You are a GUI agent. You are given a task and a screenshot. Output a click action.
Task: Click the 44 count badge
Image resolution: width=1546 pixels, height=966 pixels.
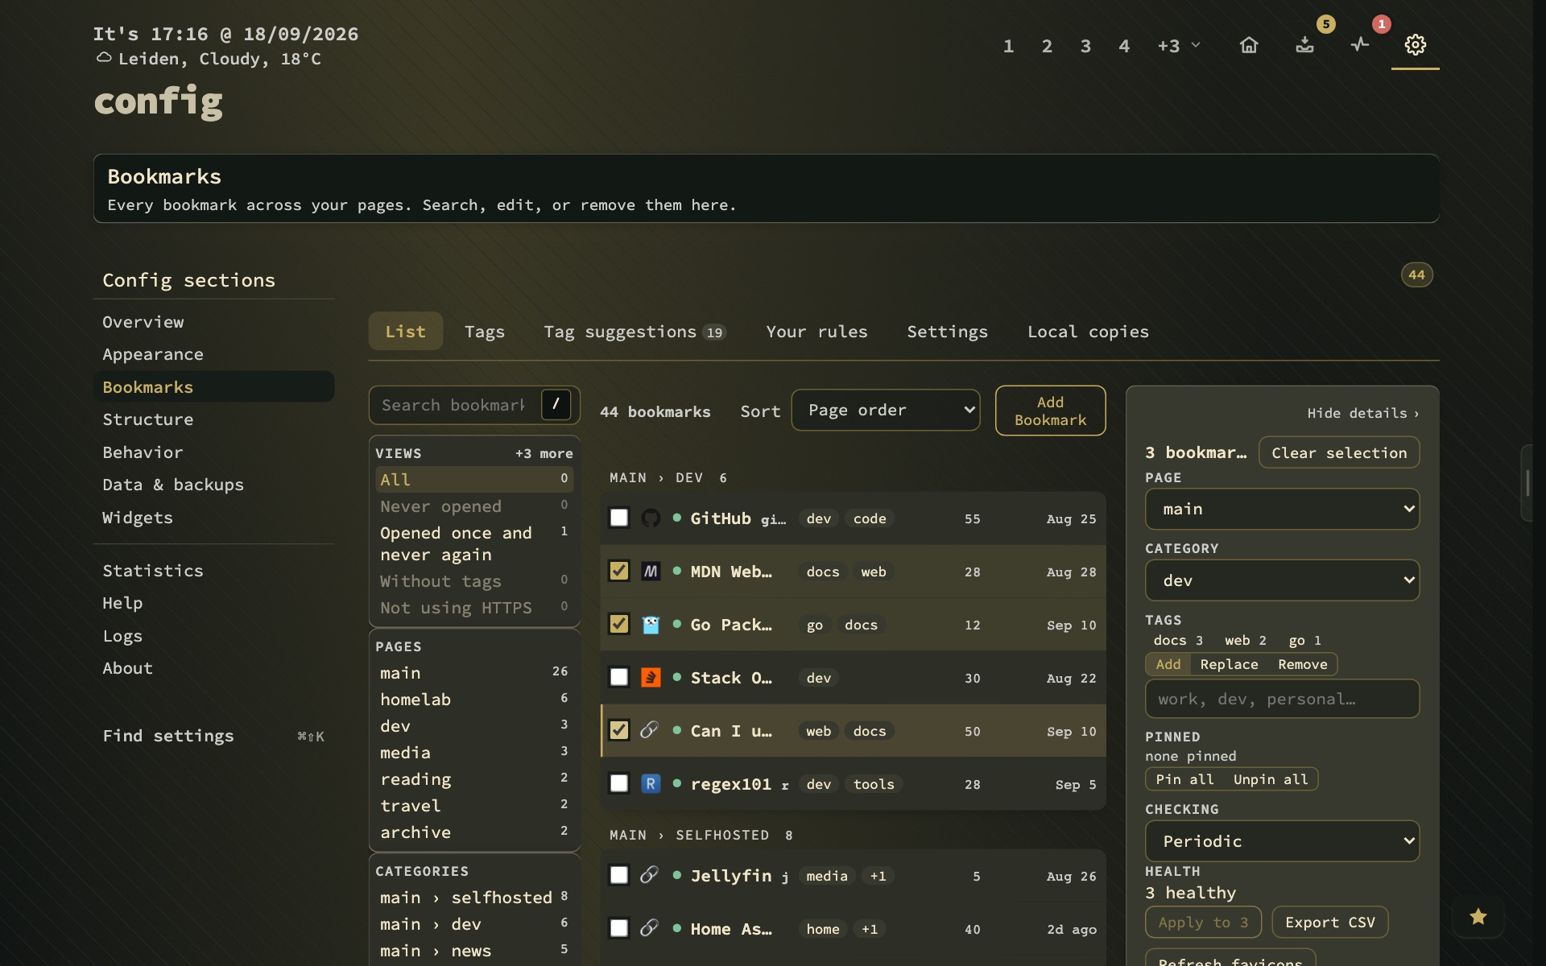pyautogui.click(x=1416, y=275)
